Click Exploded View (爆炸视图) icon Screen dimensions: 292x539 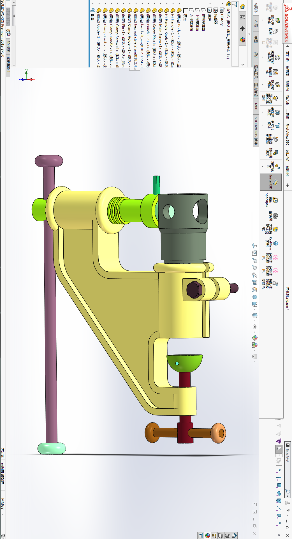pos(277,166)
